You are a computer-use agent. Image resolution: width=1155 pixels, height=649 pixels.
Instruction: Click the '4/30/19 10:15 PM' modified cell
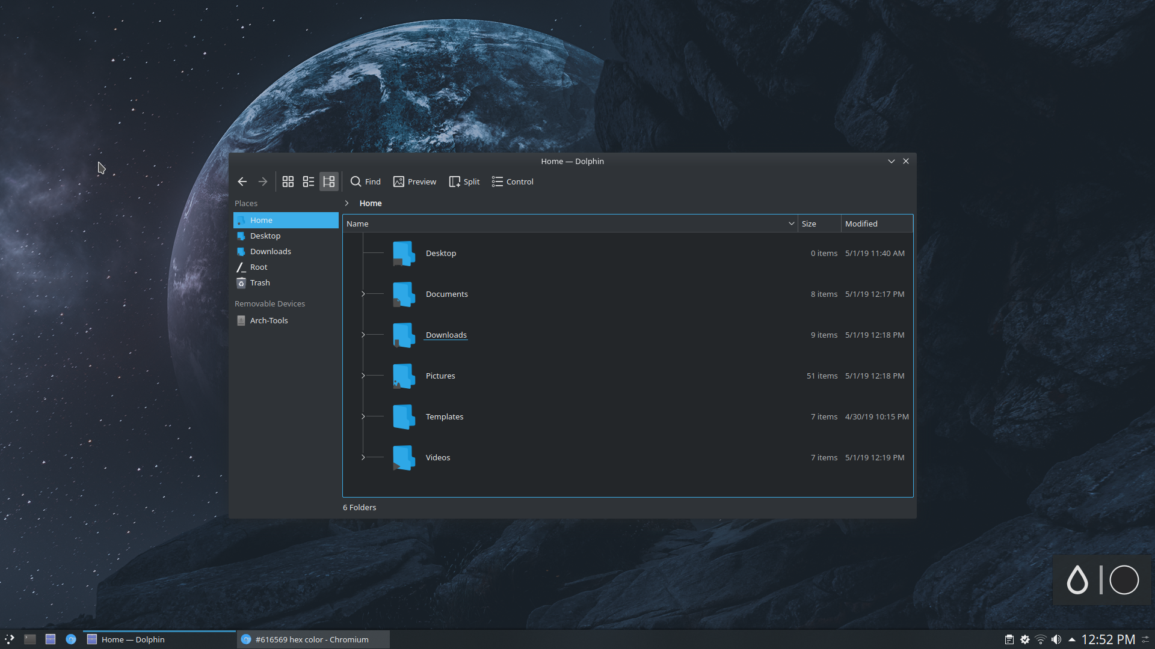coord(876,416)
